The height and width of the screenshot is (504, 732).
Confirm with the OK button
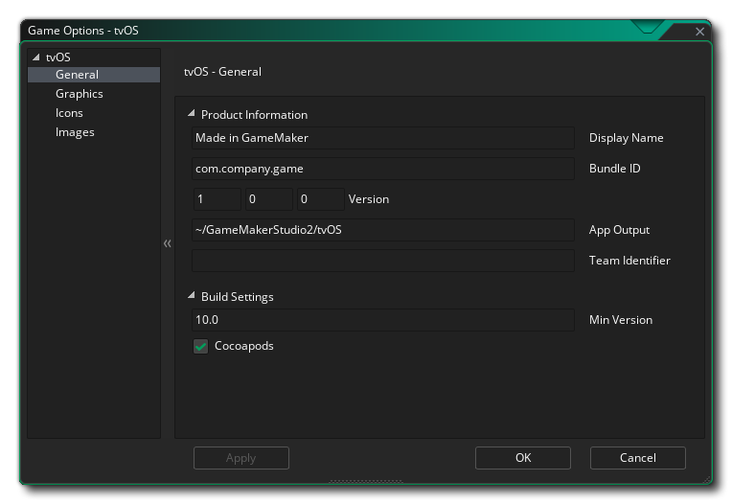point(523,458)
